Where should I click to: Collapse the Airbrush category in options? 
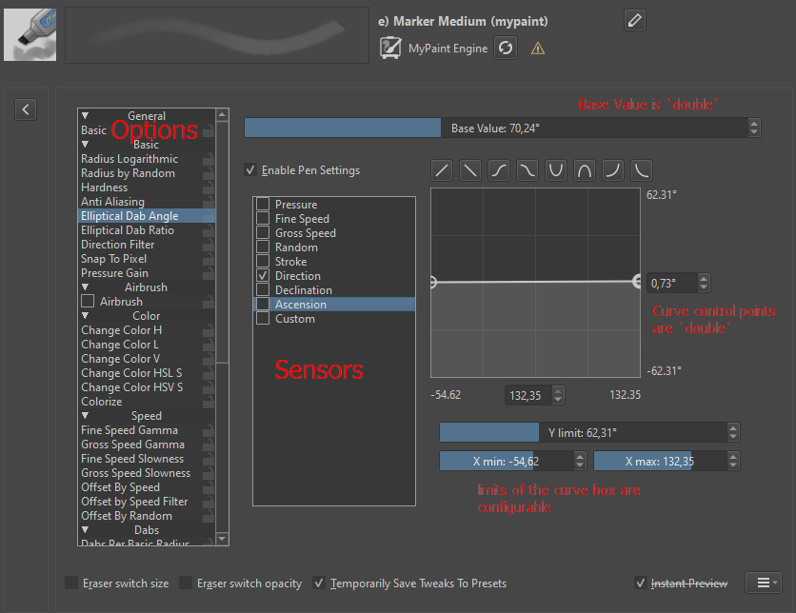[85, 287]
